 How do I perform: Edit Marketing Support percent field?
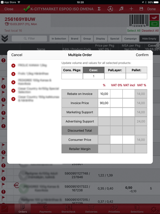104,112
